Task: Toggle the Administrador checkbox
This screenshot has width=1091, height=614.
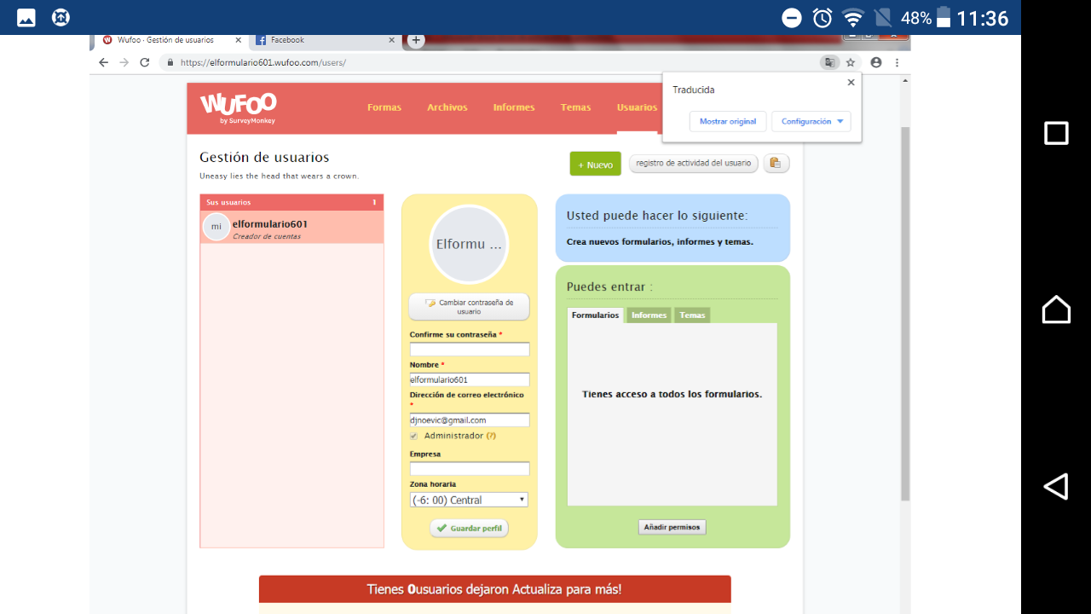Action: (413, 436)
